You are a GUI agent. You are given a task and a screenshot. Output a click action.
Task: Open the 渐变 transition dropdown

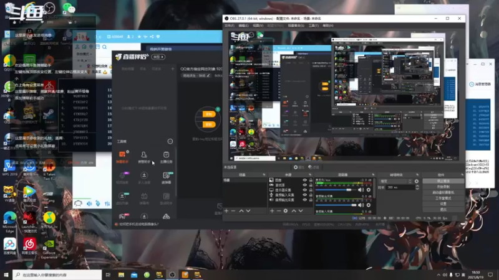click(396, 181)
